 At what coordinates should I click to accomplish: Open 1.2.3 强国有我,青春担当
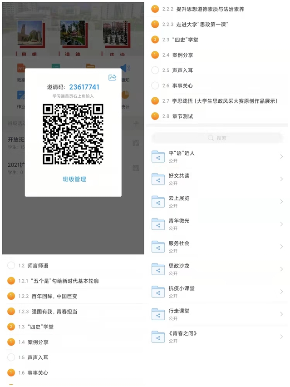click(x=48, y=312)
